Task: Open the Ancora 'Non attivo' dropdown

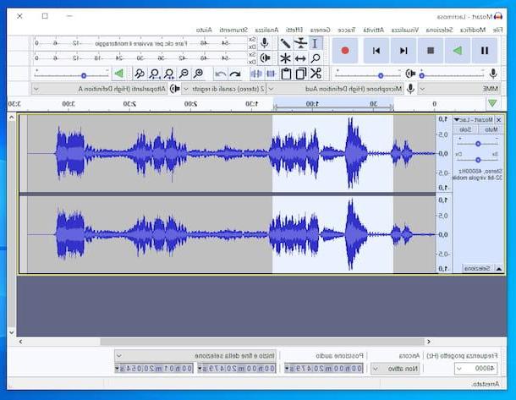Action: pyautogui.click(x=395, y=369)
